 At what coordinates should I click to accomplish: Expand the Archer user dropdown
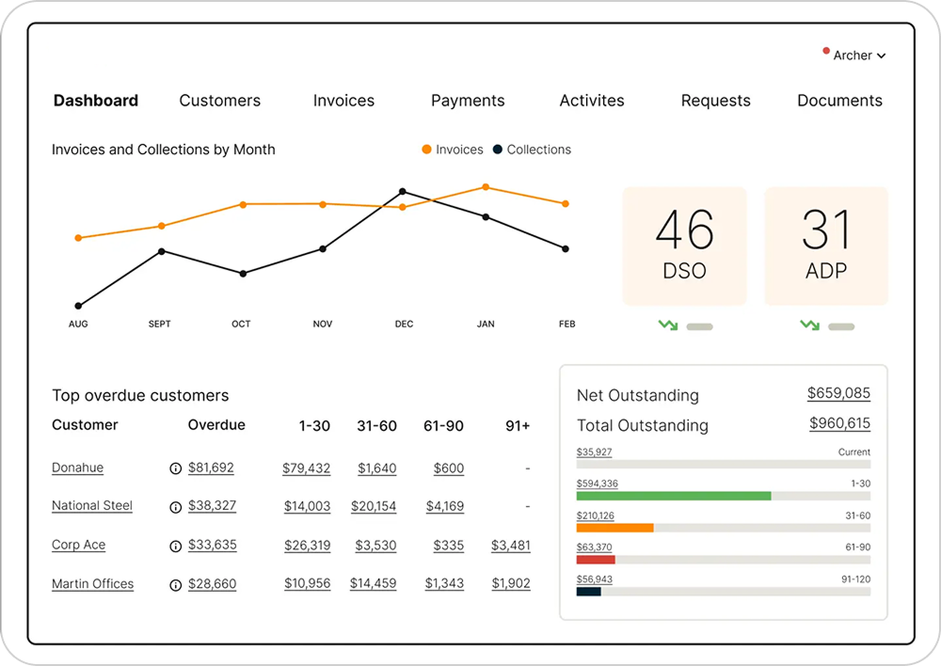click(x=859, y=55)
